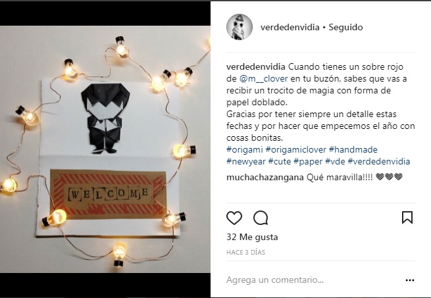Open the #verdedenvidia hashtag
431x298 pixels.
(379, 161)
